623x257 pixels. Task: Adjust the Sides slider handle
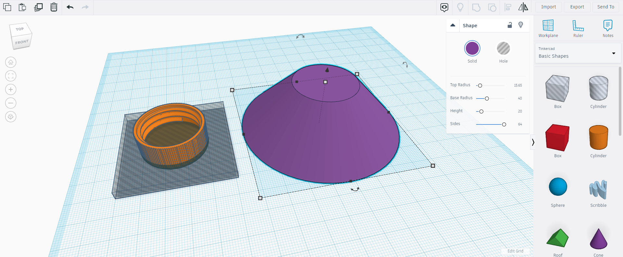[504, 124]
